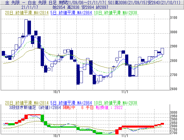Click '10日 終値平滑 MA=2838' legend of the line-break chart
The height and width of the screenshot is (140, 184).
pyautogui.click(x=116, y=103)
